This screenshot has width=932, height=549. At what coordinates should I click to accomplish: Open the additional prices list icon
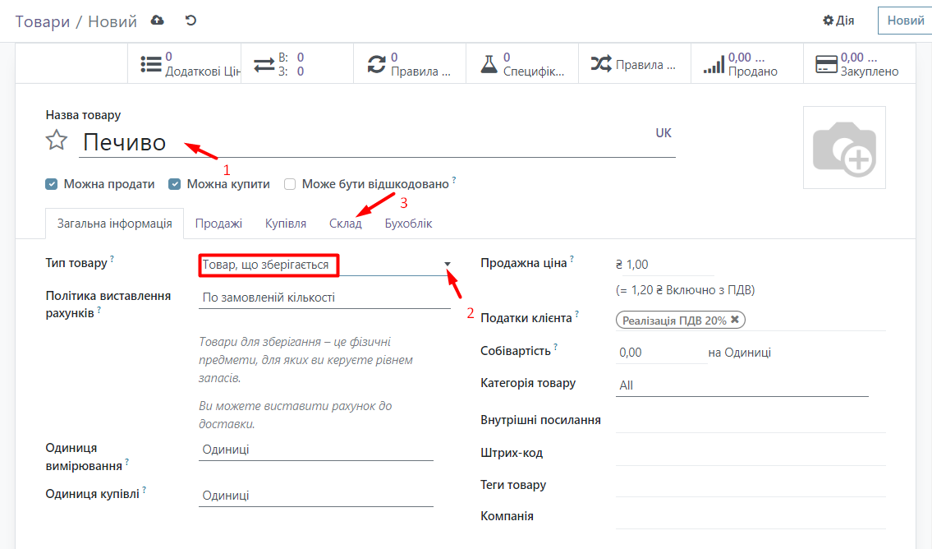click(x=151, y=64)
